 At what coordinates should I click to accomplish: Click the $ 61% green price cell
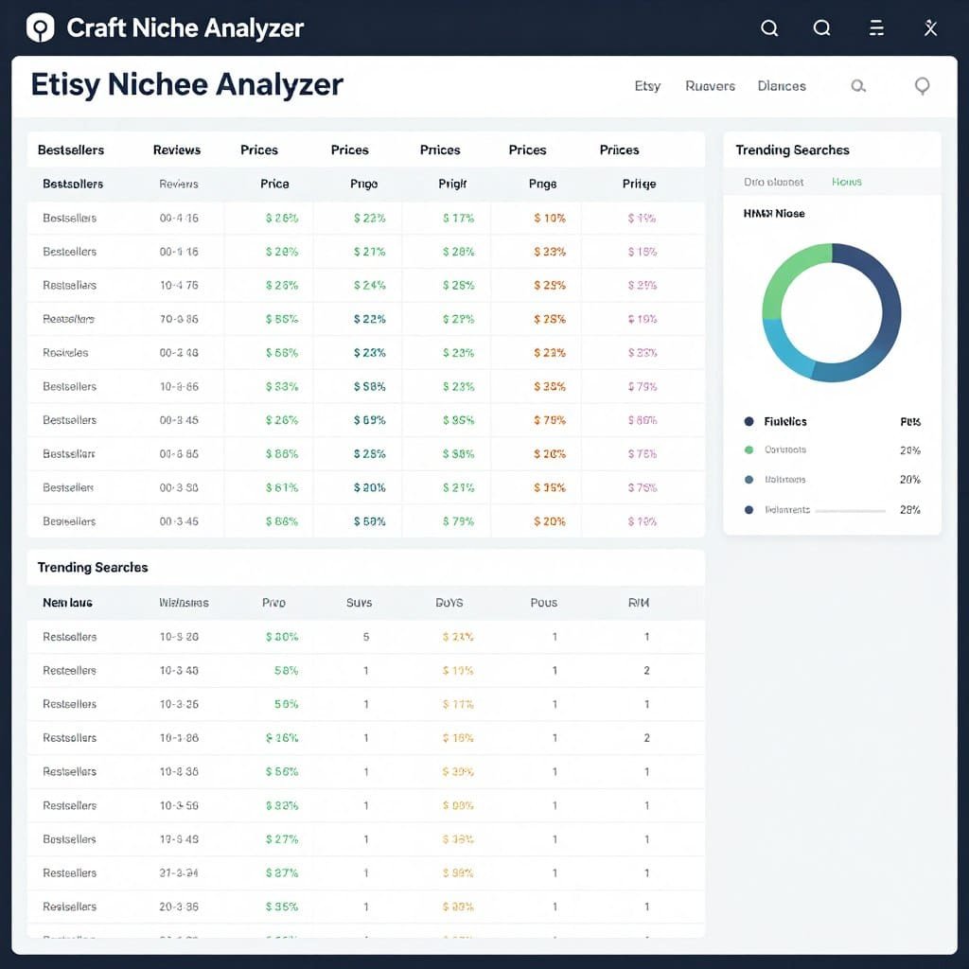[x=282, y=488]
